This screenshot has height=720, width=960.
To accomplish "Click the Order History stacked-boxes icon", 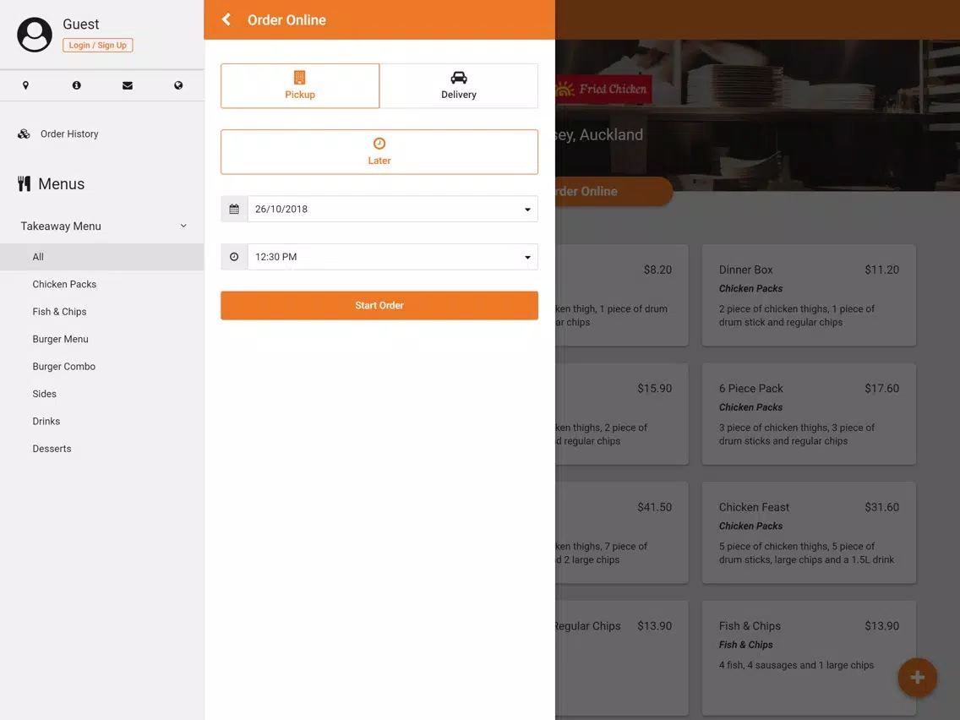I will point(24,134).
